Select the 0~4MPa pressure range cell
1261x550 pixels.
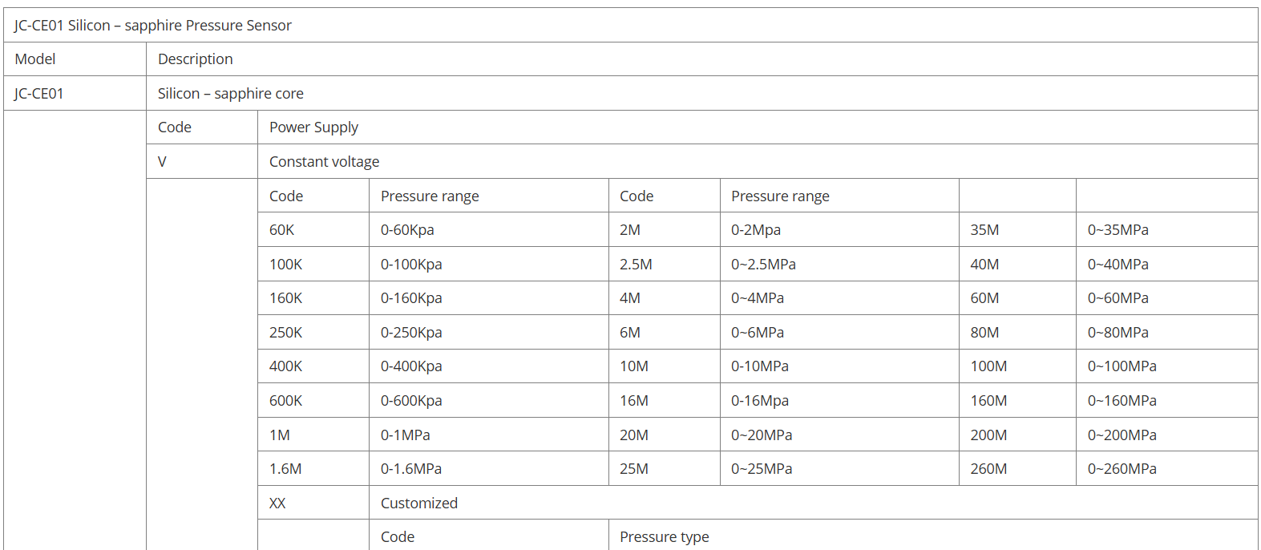click(758, 298)
